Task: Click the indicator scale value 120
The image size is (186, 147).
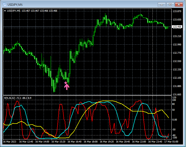Action: click(x=174, y=98)
